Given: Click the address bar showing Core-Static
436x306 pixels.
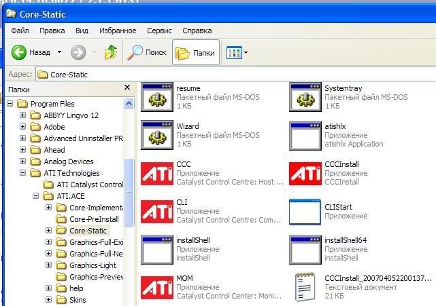Looking at the screenshot, I should (x=236, y=75).
